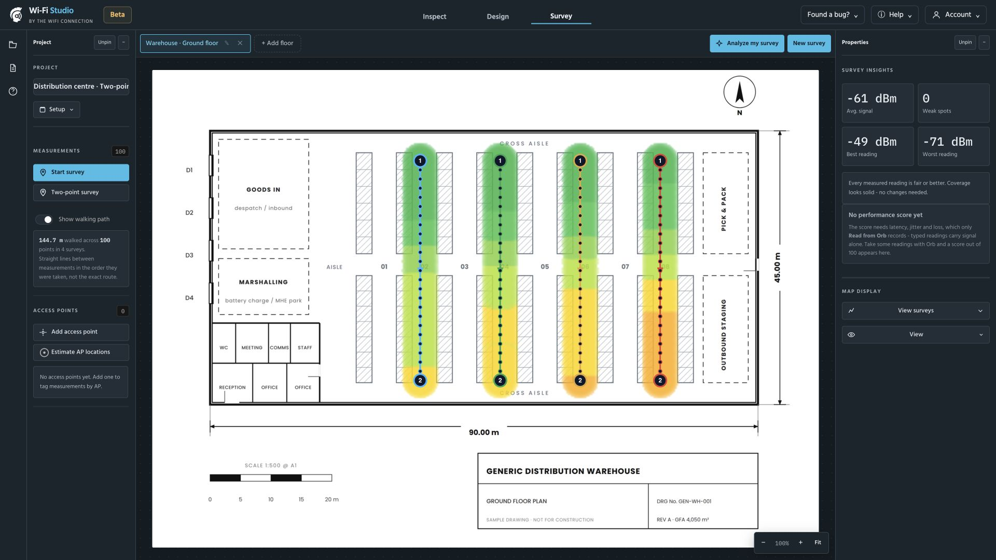Edit the project name field
996x560 pixels.
(x=81, y=87)
